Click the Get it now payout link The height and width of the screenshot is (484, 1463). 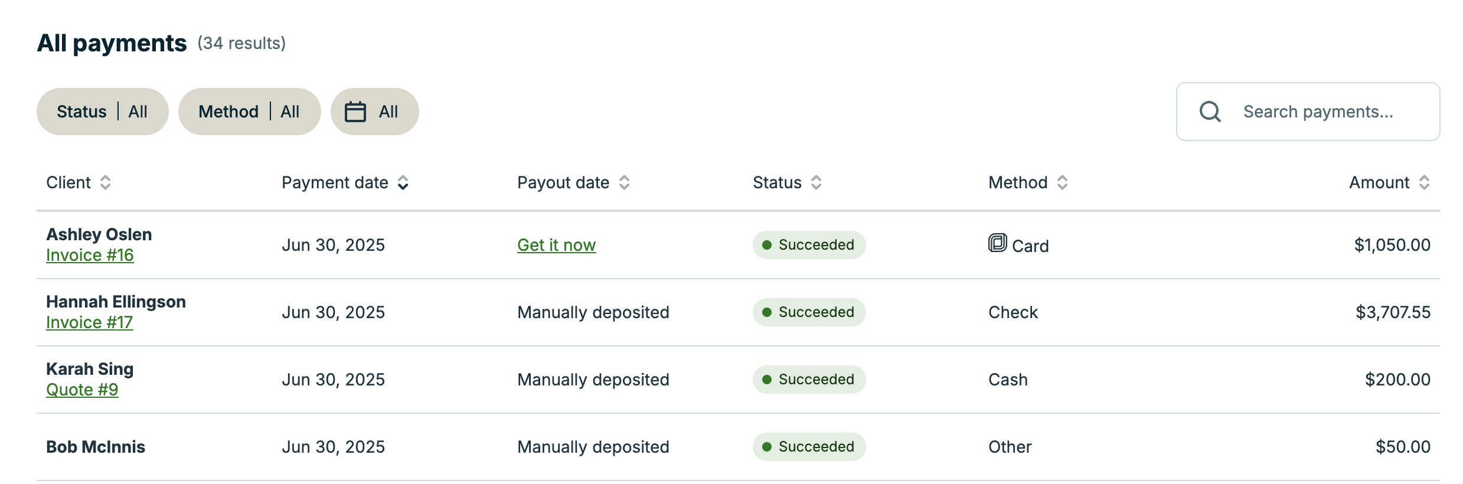tap(556, 244)
